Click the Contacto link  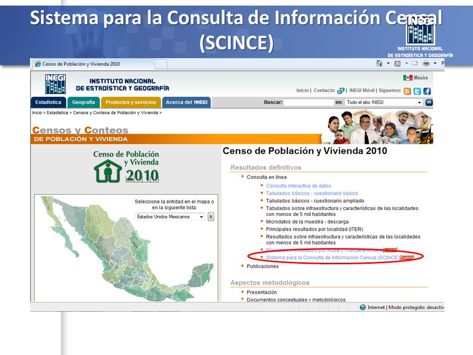pos(324,90)
